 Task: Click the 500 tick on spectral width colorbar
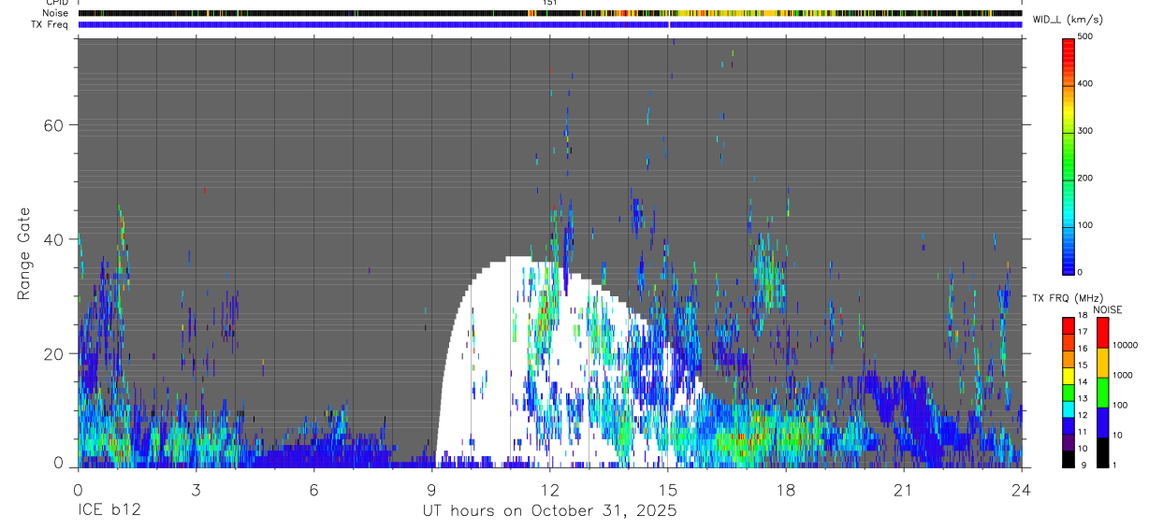1085,36
